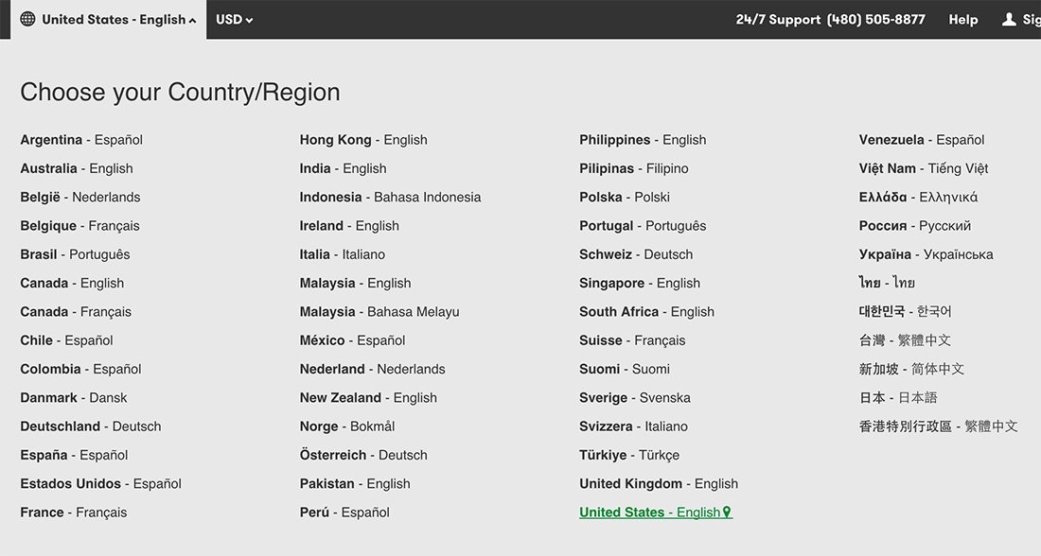Screen dimensions: 1041x556
Task: Choose Australia - English region
Action: click(x=77, y=168)
